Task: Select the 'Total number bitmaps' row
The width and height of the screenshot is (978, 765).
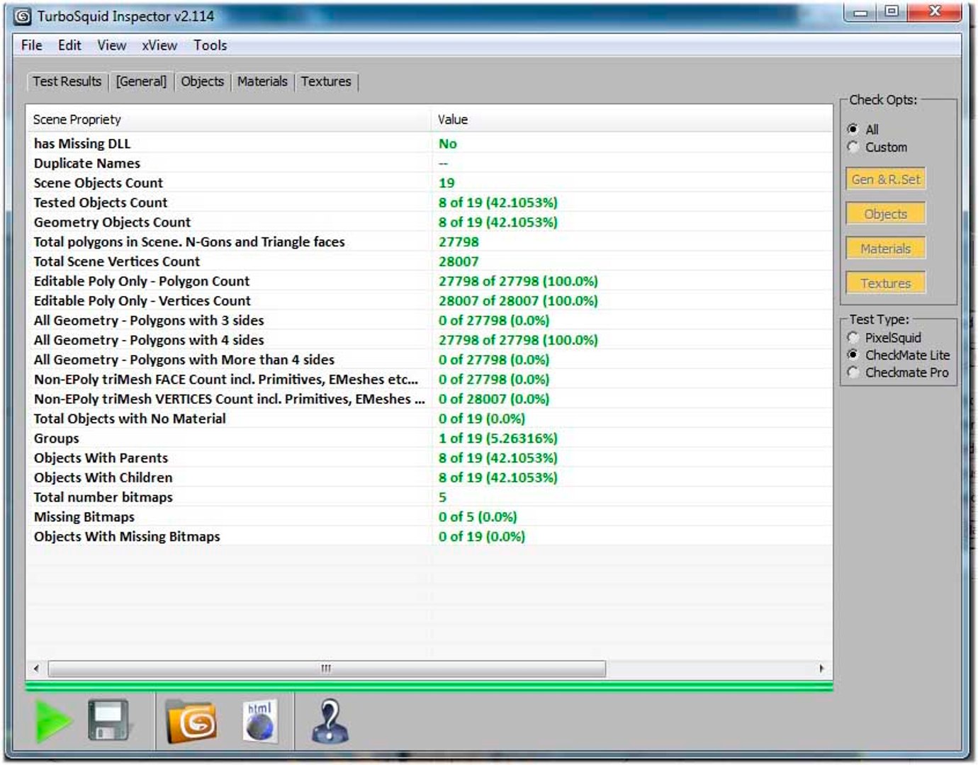Action: pos(429,497)
